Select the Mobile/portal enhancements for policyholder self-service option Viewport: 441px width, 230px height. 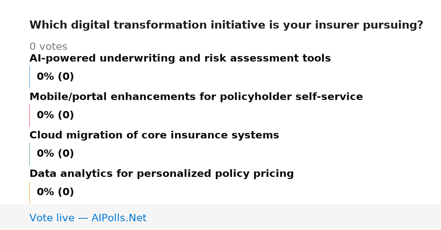(x=196, y=97)
